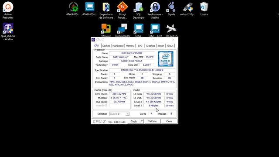Close the CPU-Z window with X

[174, 40]
